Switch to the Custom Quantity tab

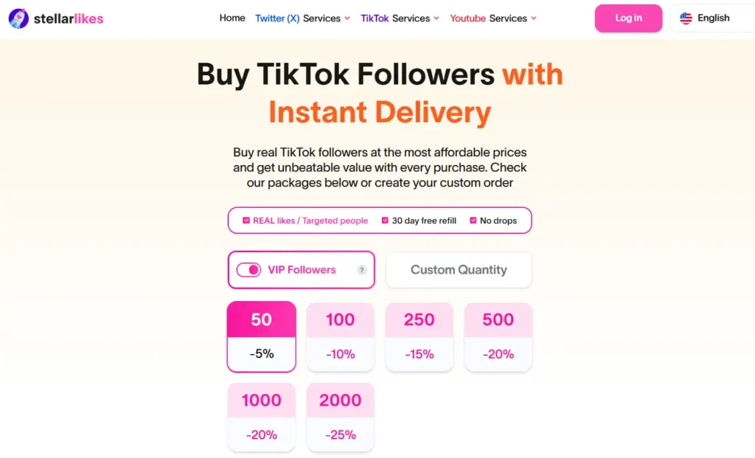(x=459, y=269)
